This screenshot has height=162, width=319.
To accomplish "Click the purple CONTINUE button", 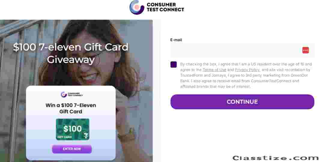I will coord(242,102).
